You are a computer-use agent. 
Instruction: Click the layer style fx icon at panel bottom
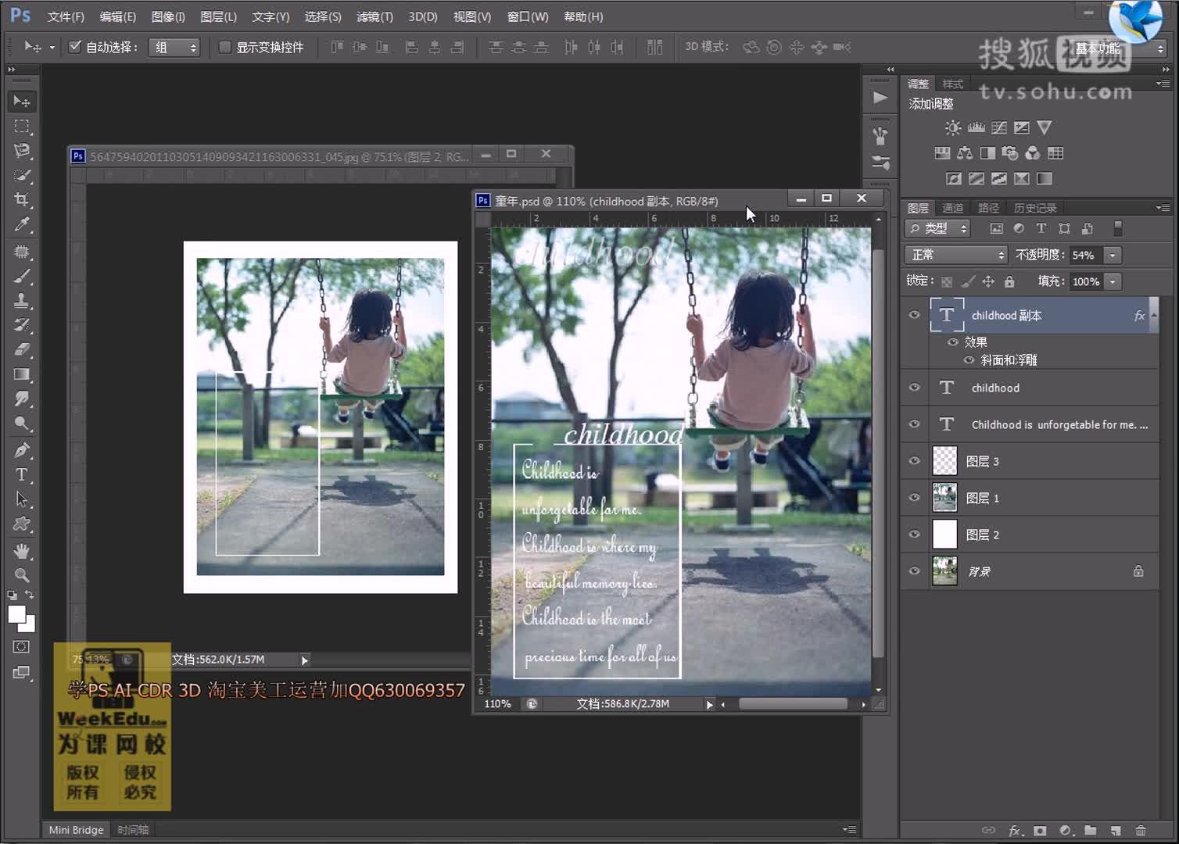pos(1016,830)
